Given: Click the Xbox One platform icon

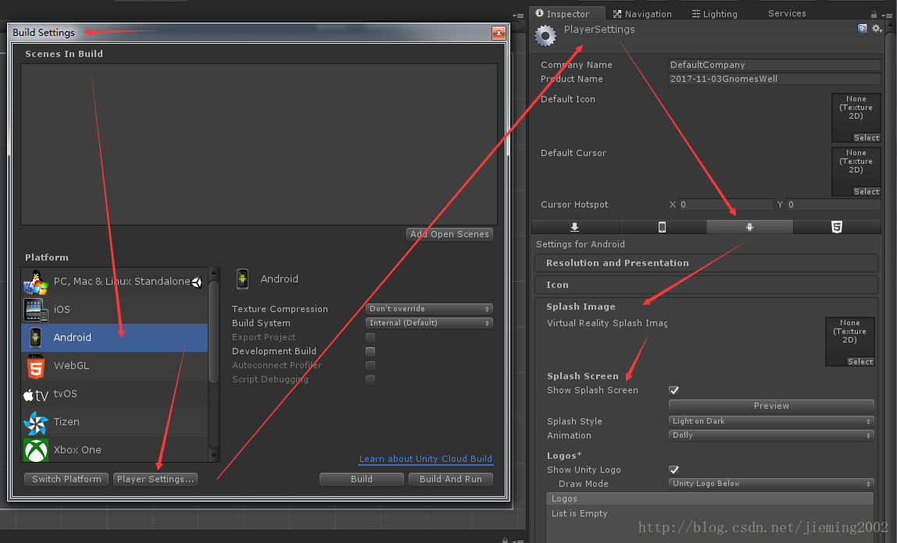Looking at the screenshot, I should pos(35,450).
